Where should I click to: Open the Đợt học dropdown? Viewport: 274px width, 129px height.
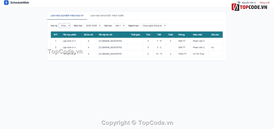119,26
